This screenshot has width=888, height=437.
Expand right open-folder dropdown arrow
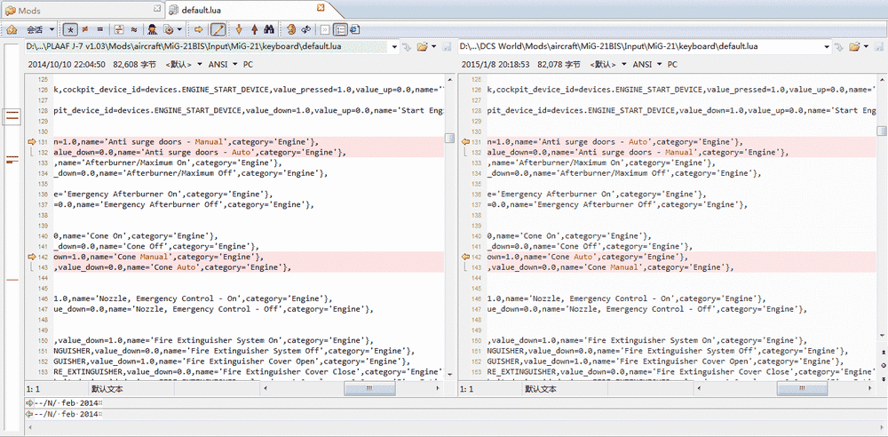click(x=867, y=46)
